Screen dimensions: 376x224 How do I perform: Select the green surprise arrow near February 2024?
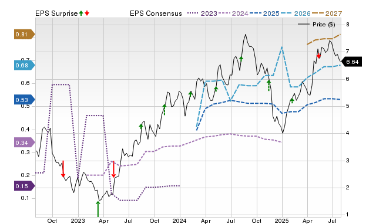click(x=190, y=94)
